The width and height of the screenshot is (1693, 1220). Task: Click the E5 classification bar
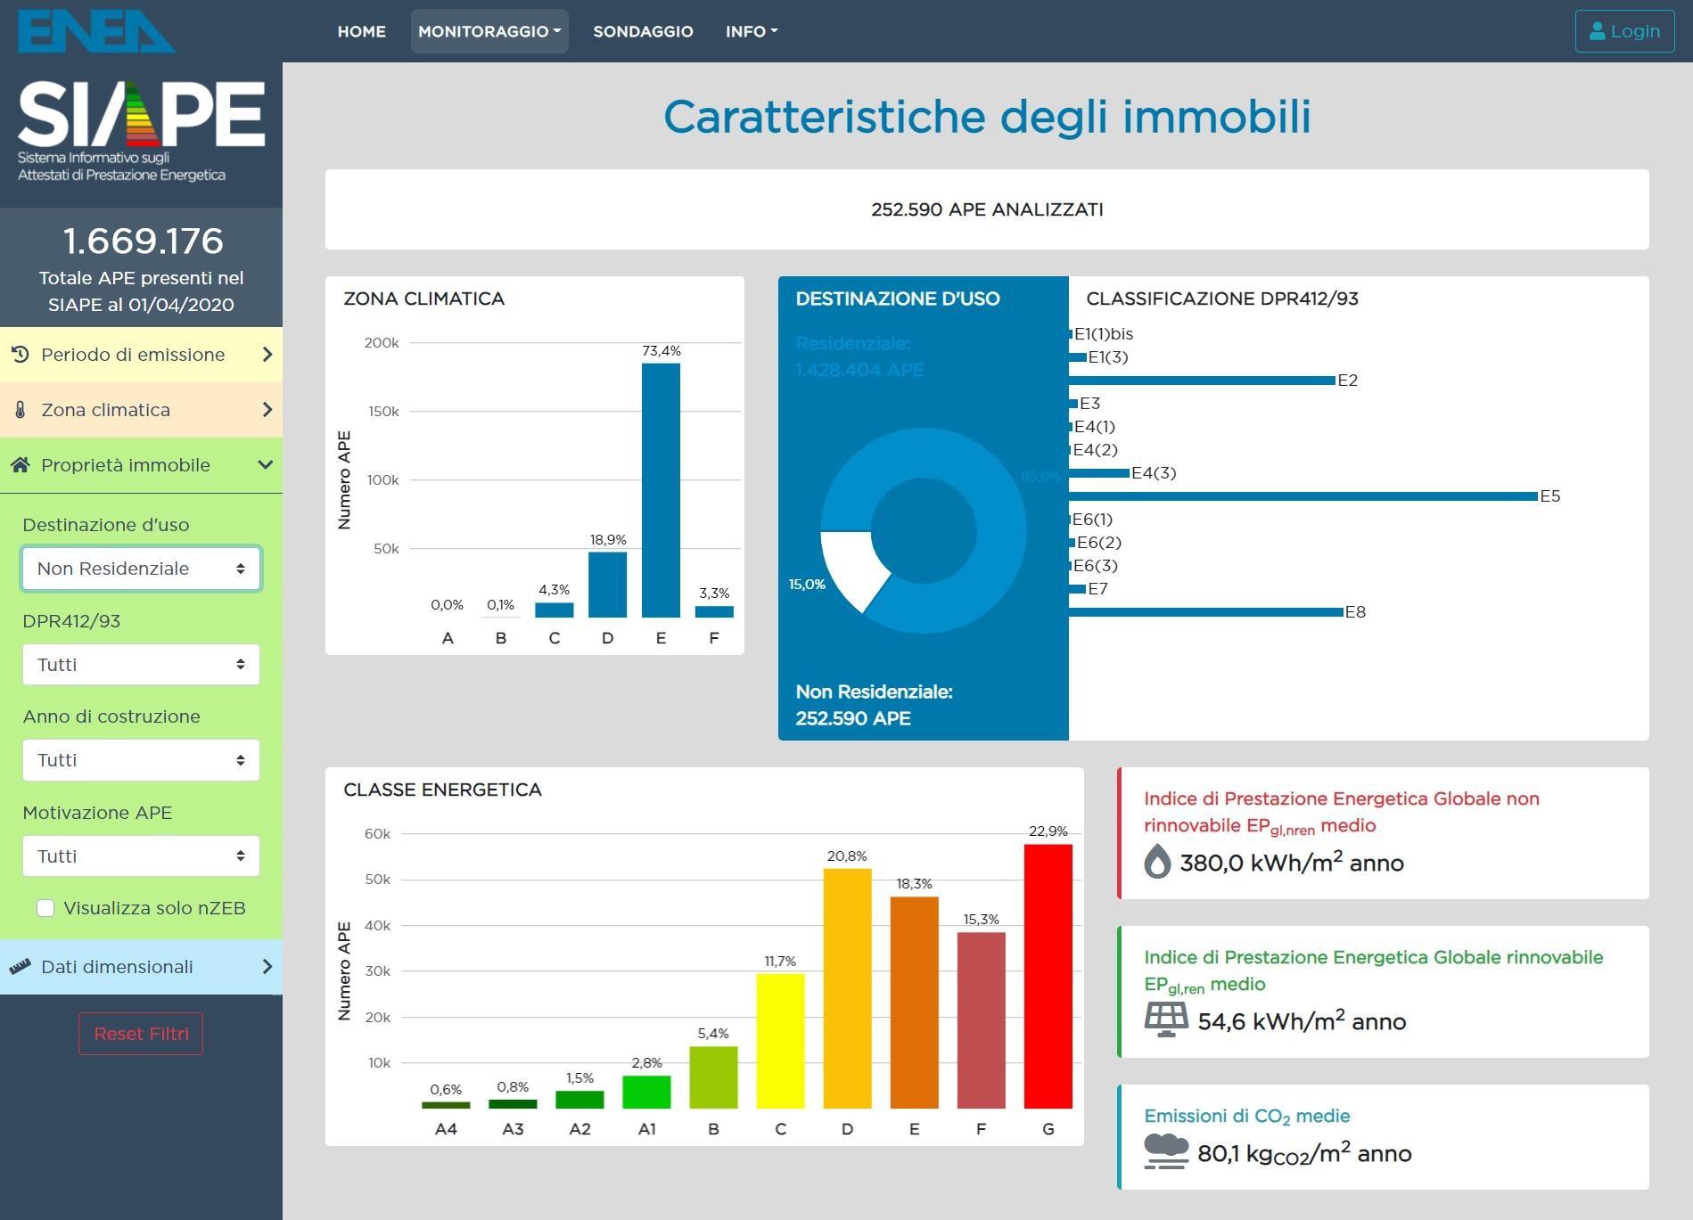(1303, 496)
